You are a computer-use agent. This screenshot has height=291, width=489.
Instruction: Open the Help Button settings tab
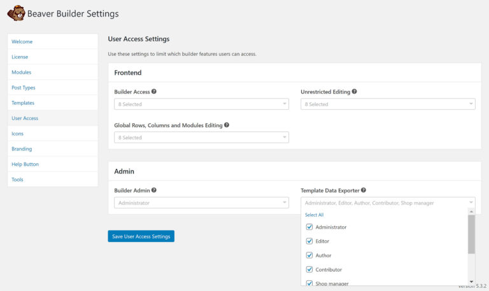click(x=53, y=164)
